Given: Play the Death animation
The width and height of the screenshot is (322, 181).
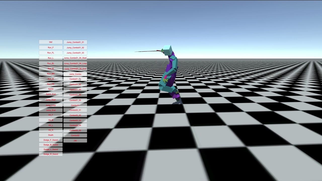Looking at the screenshot, I should coord(51,135).
